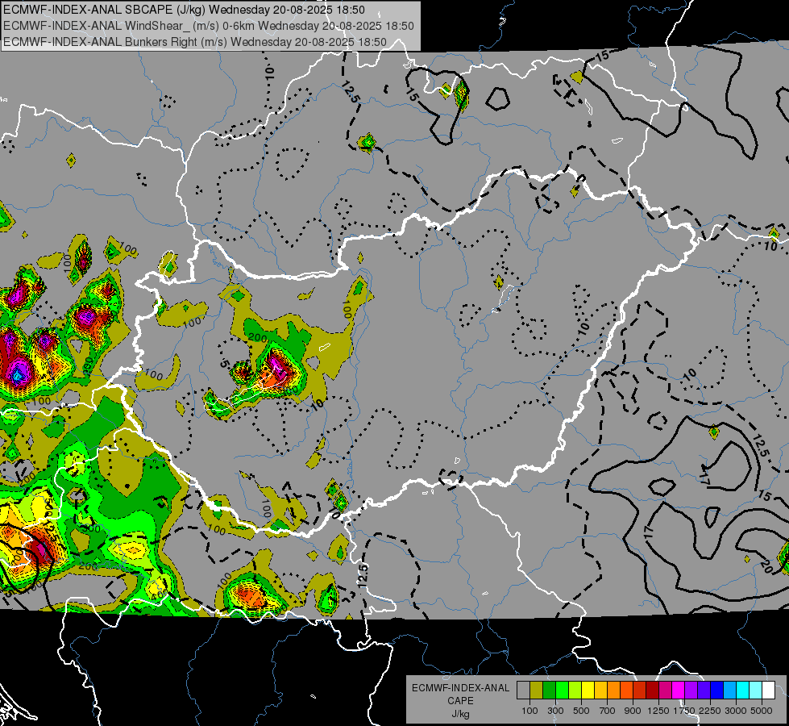The height and width of the screenshot is (726, 789).
Task: Click the legend value 1750
Action: pos(684,711)
